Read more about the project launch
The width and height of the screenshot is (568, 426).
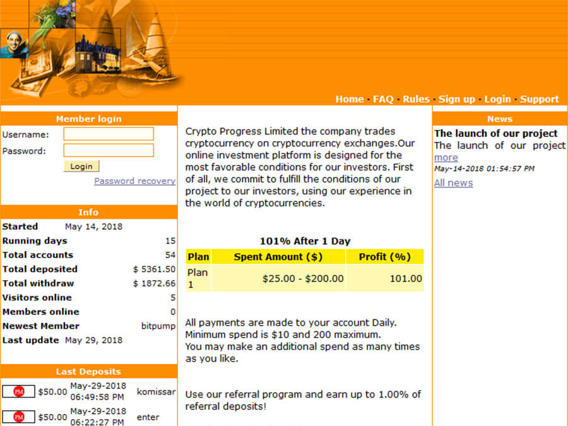click(446, 158)
